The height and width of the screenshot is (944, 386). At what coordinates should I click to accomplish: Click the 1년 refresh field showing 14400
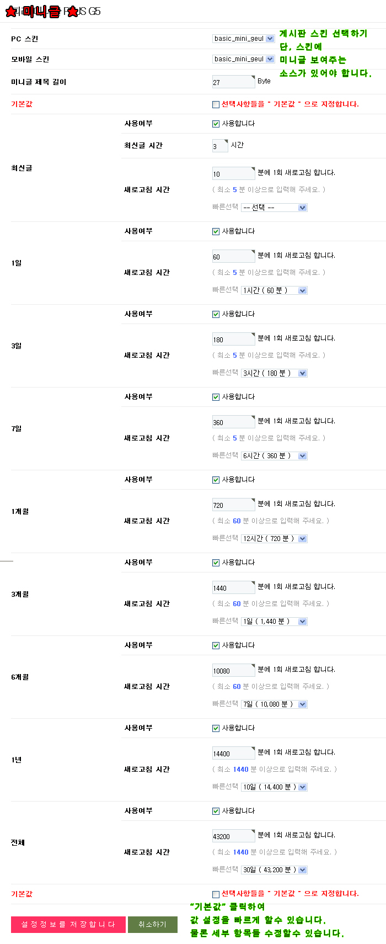[x=233, y=754]
